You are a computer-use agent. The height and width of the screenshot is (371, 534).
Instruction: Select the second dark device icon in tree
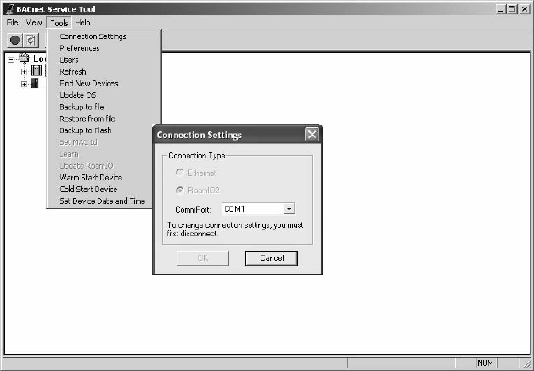(35, 83)
